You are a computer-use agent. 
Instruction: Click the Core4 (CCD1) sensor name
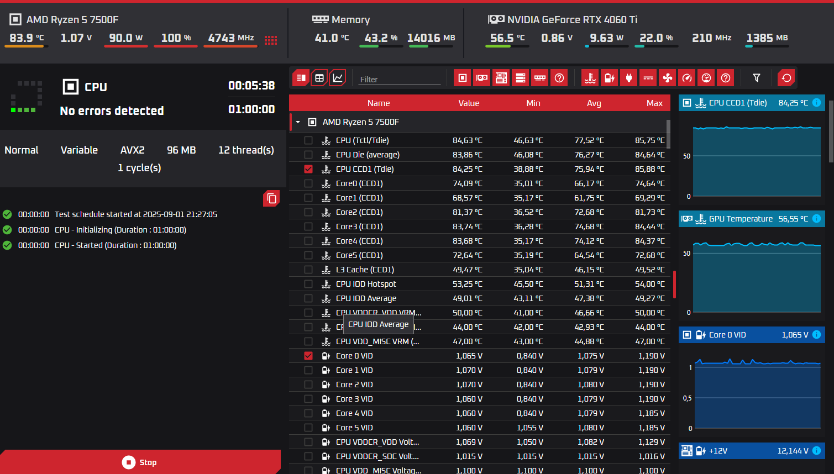359,241
